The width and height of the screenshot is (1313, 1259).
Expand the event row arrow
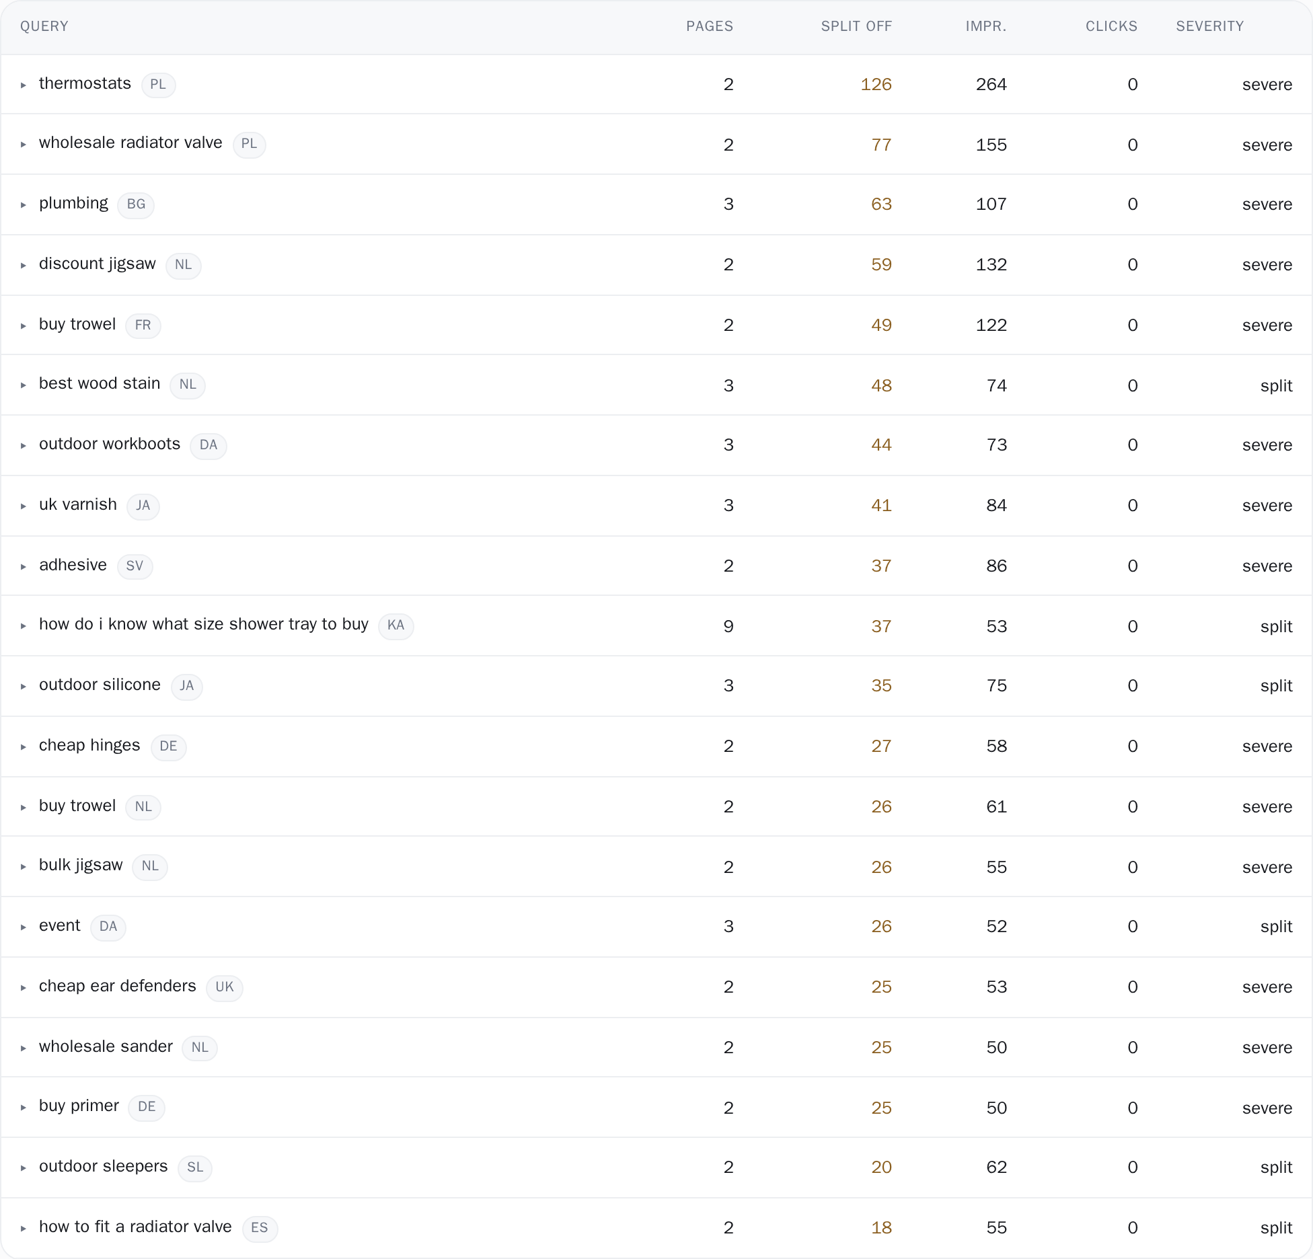point(24,927)
